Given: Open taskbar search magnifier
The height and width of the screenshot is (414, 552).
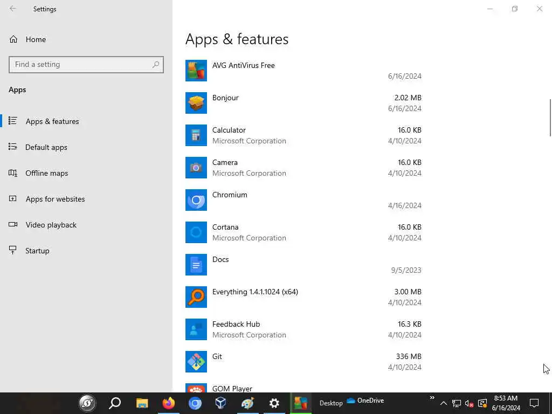Looking at the screenshot, I should (115, 403).
